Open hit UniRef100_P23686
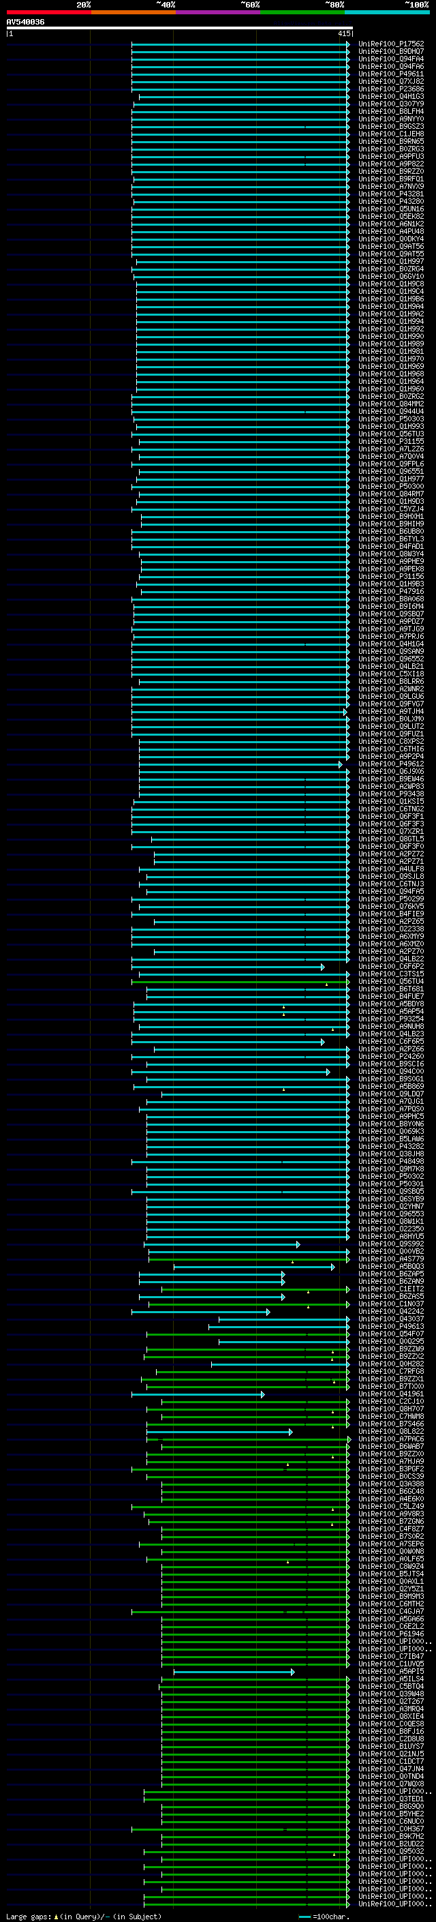 coord(390,89)
